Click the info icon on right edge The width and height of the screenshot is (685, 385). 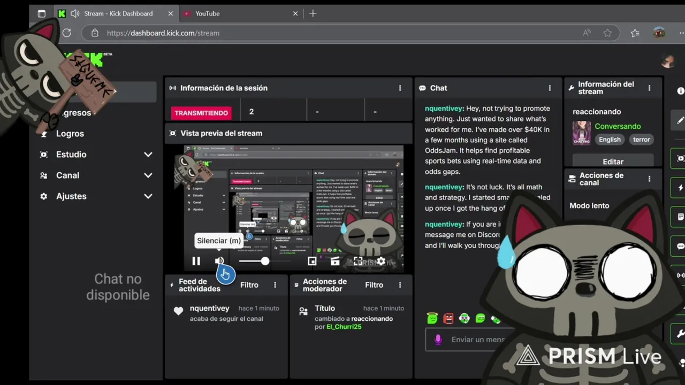point(681,91)
